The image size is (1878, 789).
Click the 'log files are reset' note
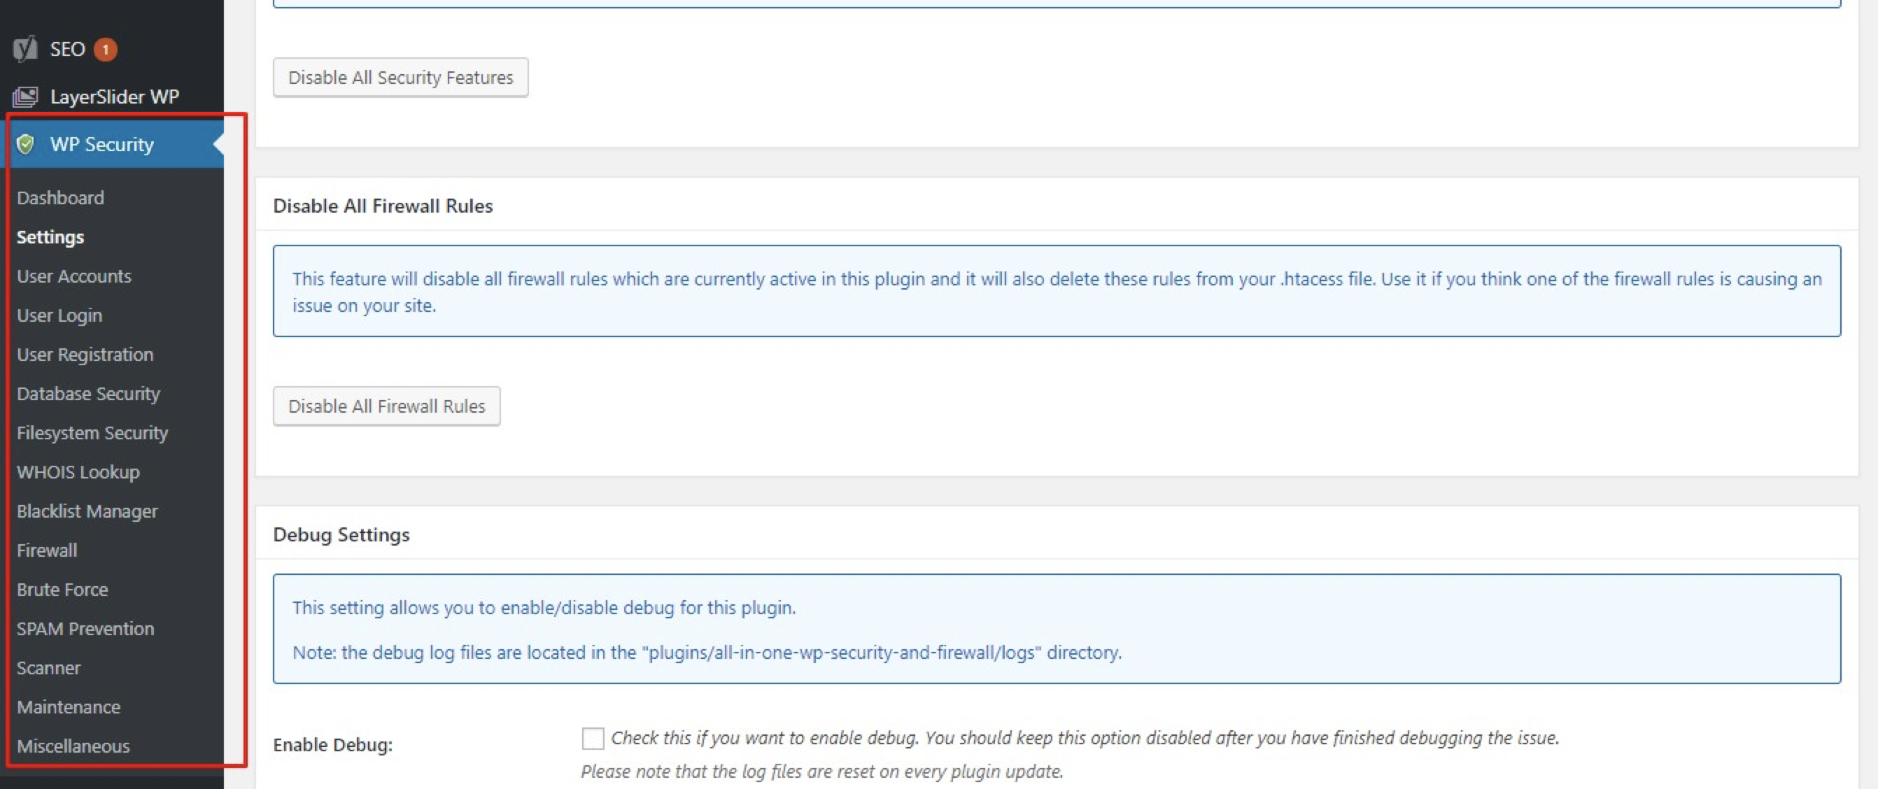click(x=821, y=772)
